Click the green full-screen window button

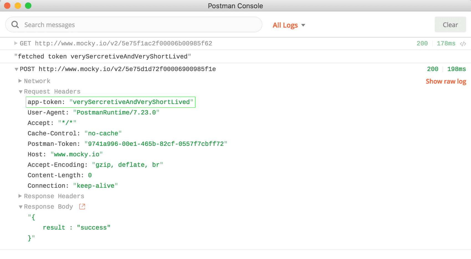pos(28,5)
